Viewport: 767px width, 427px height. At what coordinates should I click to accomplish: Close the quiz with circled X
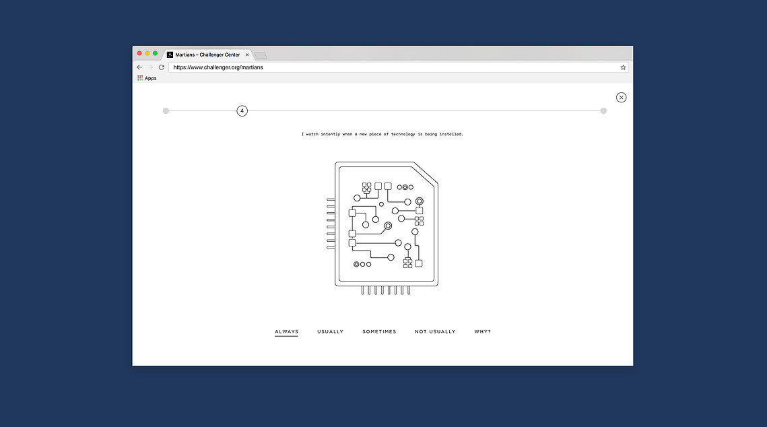[x=622, y=98]
